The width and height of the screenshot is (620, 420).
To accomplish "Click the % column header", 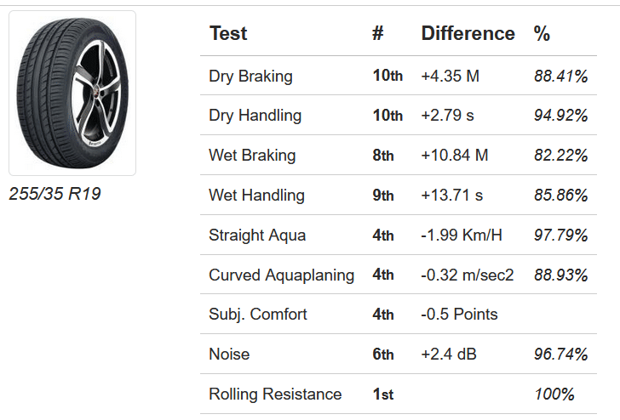I will 542,34.
